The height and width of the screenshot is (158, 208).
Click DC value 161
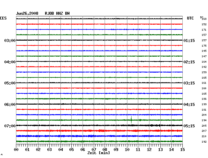pyautogui.click(x=204, y=83)
